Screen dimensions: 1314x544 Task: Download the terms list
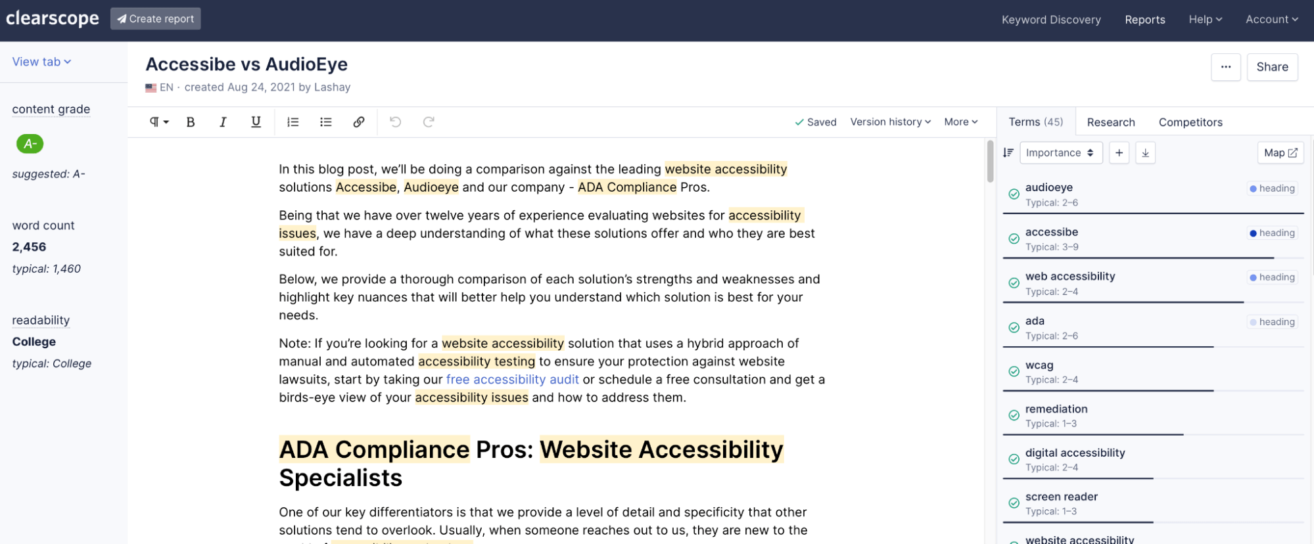pos(1145,153)
